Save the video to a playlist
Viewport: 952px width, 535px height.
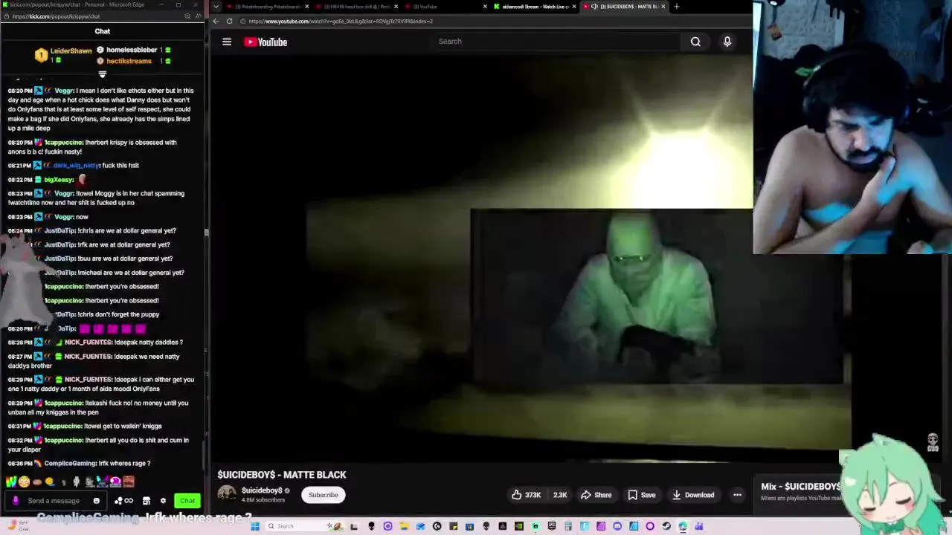[642, 495]
